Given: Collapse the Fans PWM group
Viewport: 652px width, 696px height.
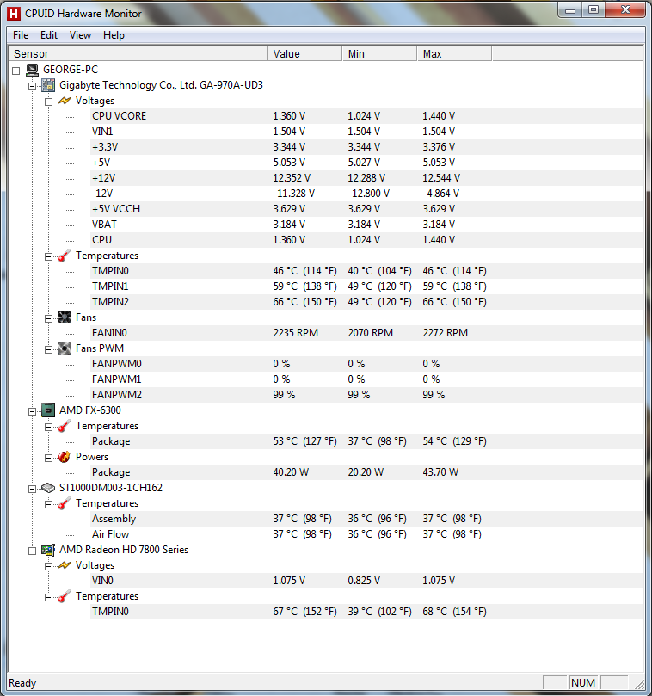Looking at the screenshot, I should (49, 349).
